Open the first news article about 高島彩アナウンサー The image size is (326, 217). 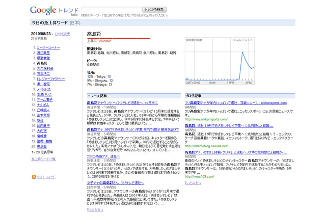tap(129, 103)
